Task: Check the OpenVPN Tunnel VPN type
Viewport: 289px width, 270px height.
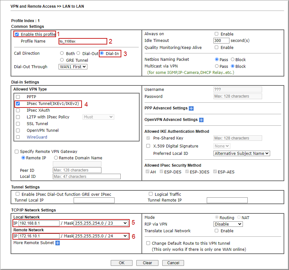Action: (x=18, y=131)
